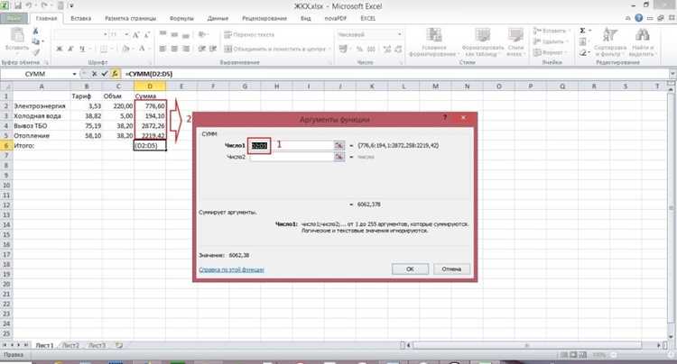
Task: Open the number format (Числовой) dropdown
Action: click(399, 34)
